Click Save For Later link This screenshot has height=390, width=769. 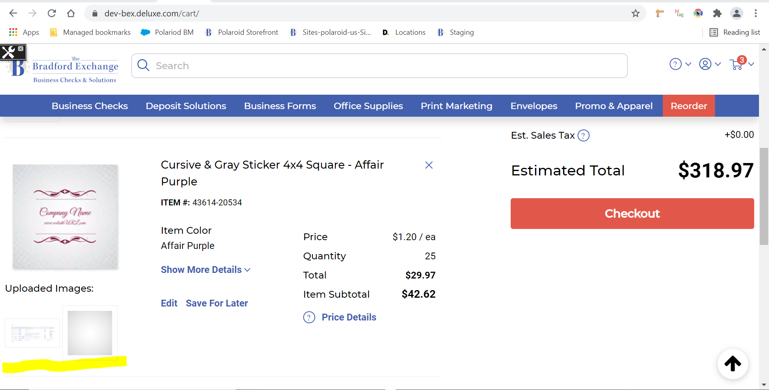(217, 303)
